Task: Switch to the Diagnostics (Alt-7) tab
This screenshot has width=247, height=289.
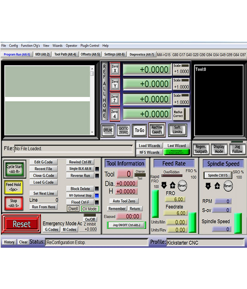Action: pyautogui.click(x=142, y=54)
